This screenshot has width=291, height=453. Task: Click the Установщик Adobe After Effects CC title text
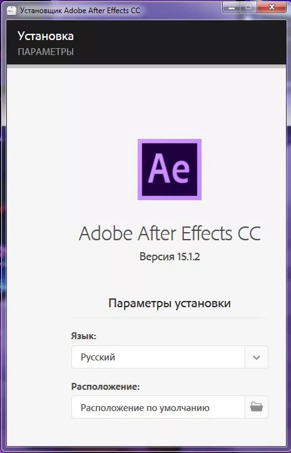(x=80, y=11)
